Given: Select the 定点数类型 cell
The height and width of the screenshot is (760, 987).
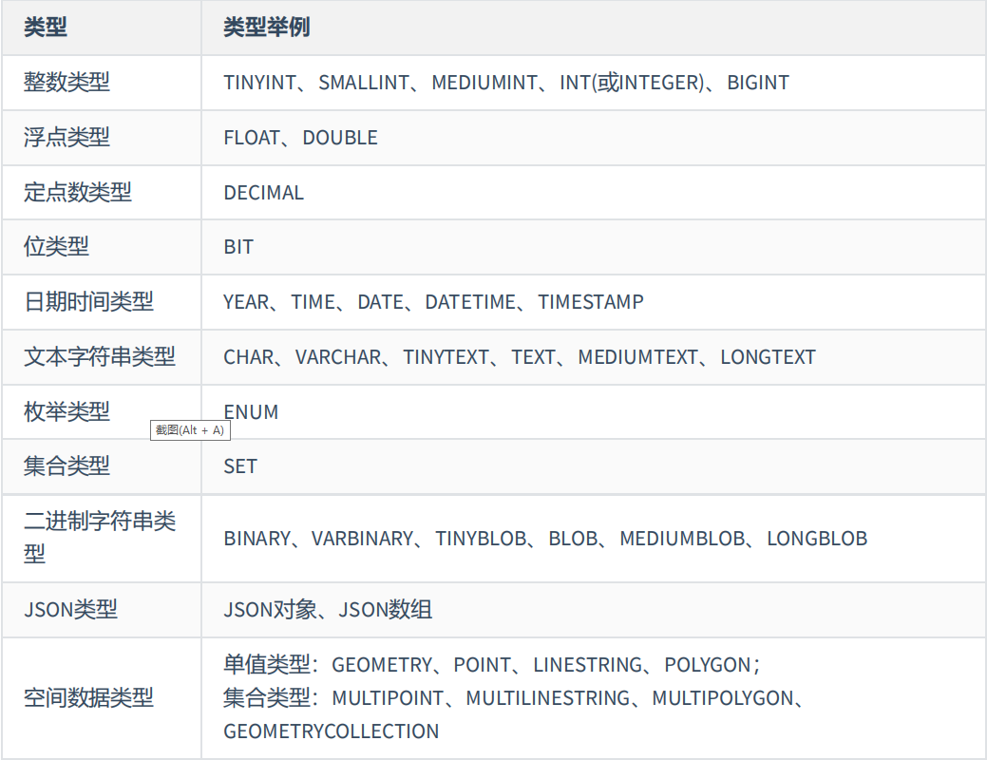Looking at the screenshot, I should (77, 193).
